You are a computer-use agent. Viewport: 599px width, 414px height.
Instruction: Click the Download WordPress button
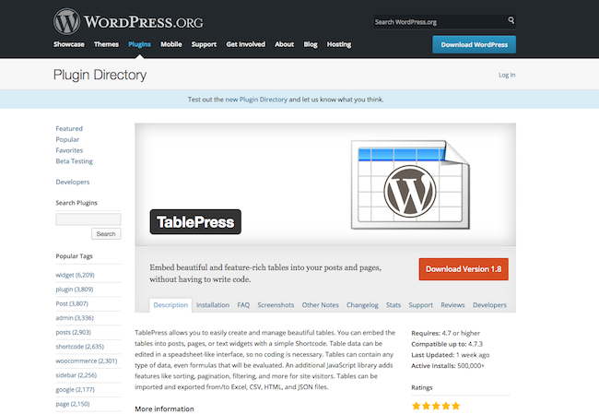click(x=474, y=44)
